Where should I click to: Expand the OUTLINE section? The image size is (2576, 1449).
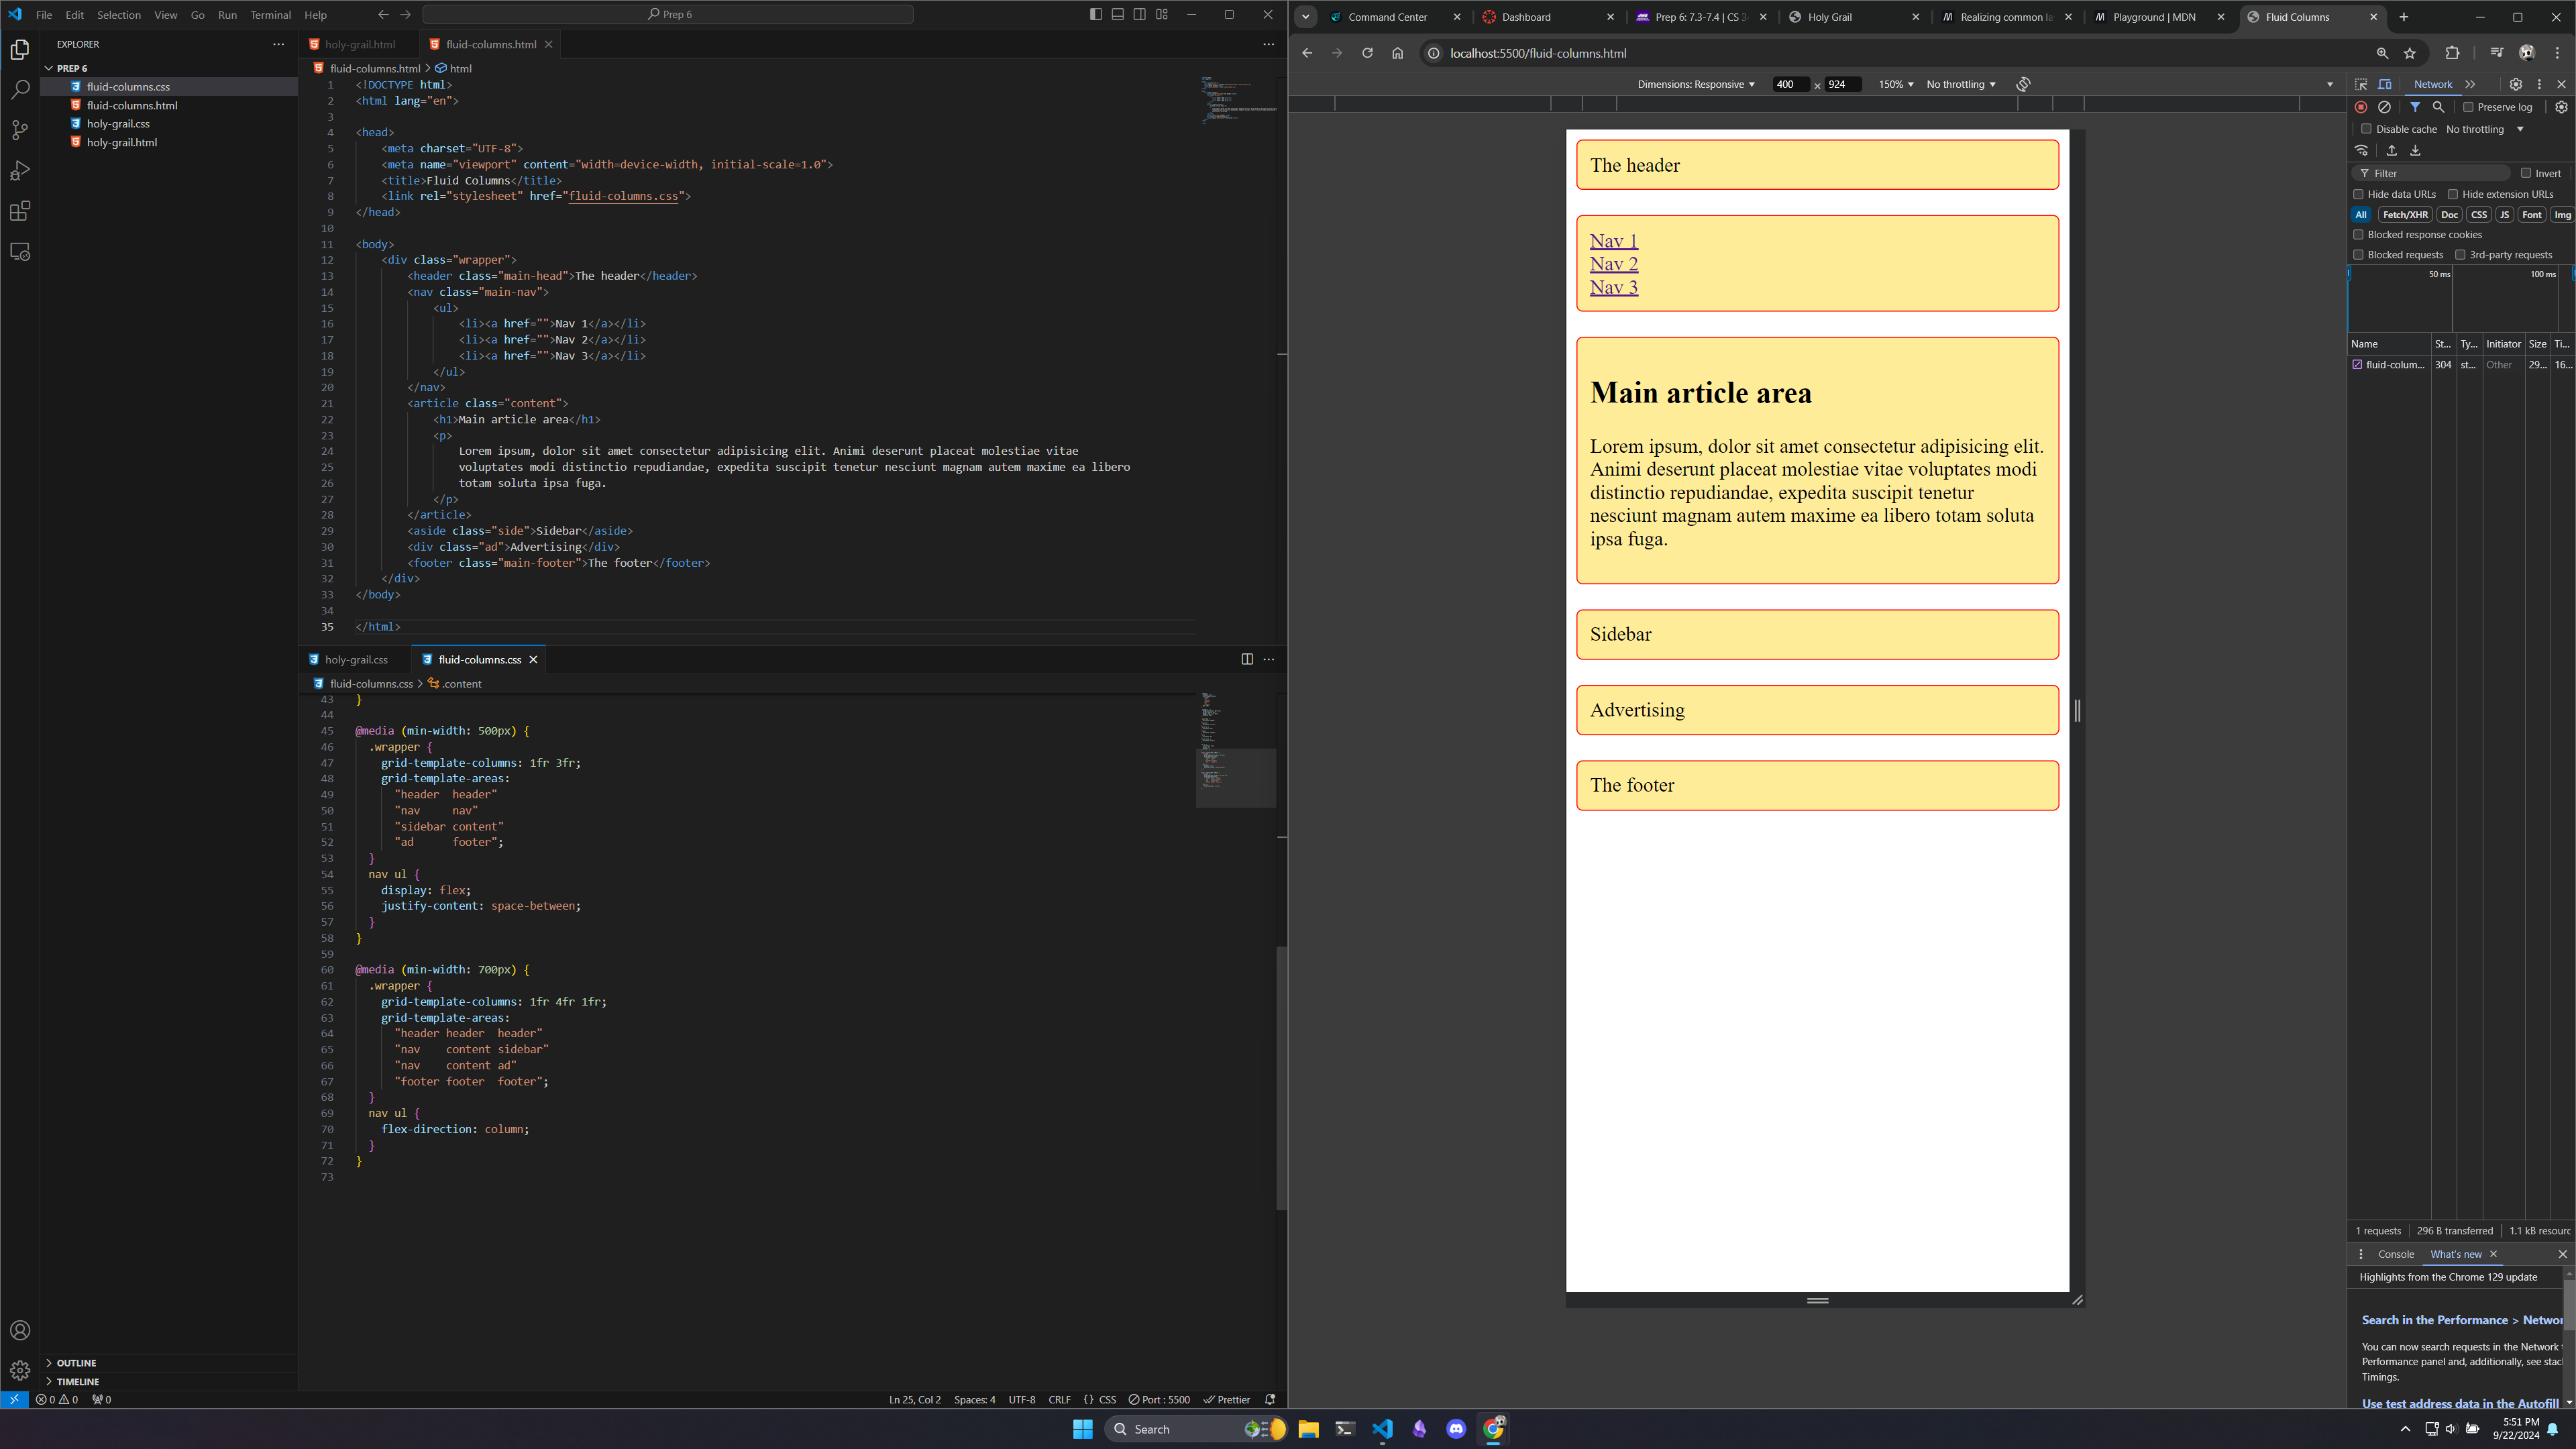pos(76,1363)
